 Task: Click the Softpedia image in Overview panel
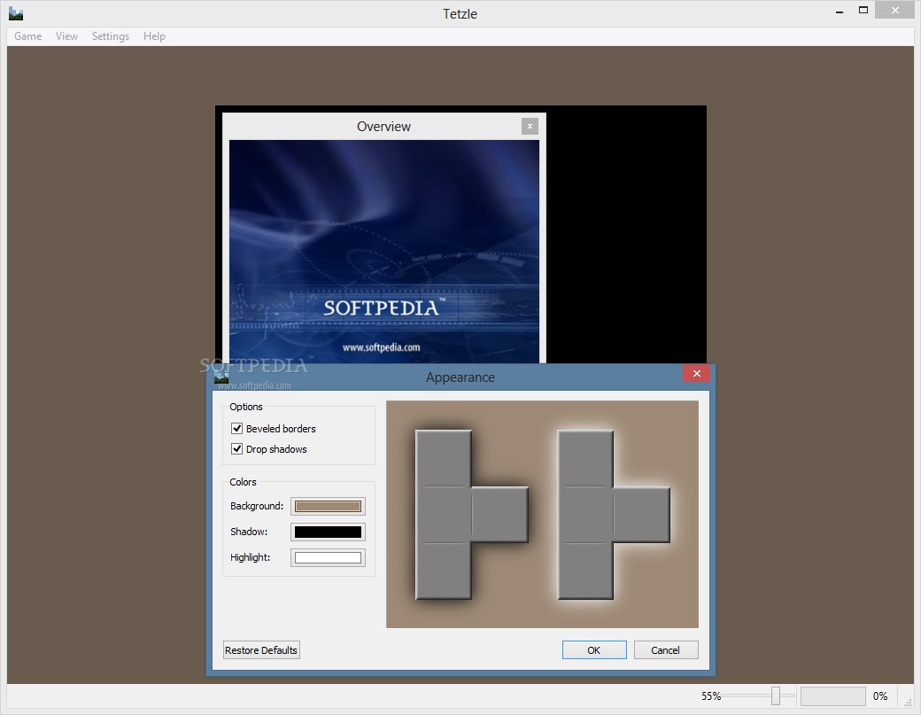pyautogui.click(x=384, y=252)
